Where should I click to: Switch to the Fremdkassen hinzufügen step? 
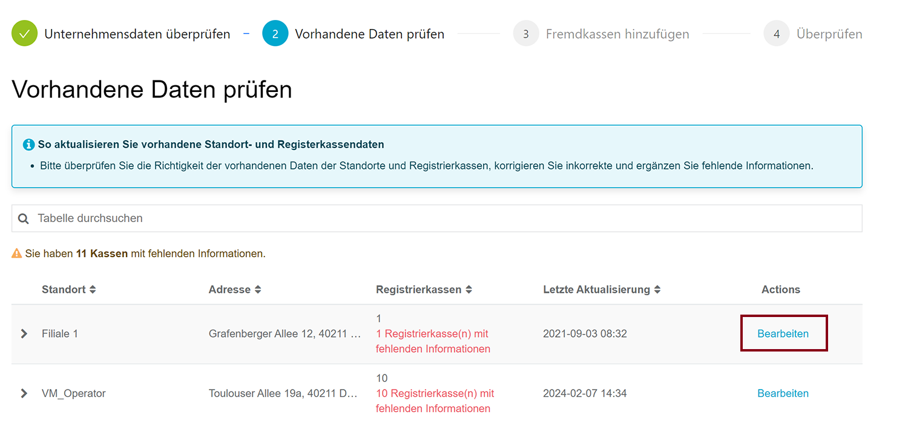617,33
